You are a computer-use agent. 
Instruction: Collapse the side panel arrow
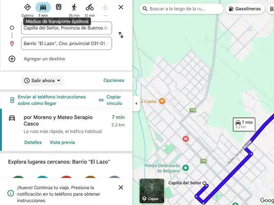(x=136, y=104)
